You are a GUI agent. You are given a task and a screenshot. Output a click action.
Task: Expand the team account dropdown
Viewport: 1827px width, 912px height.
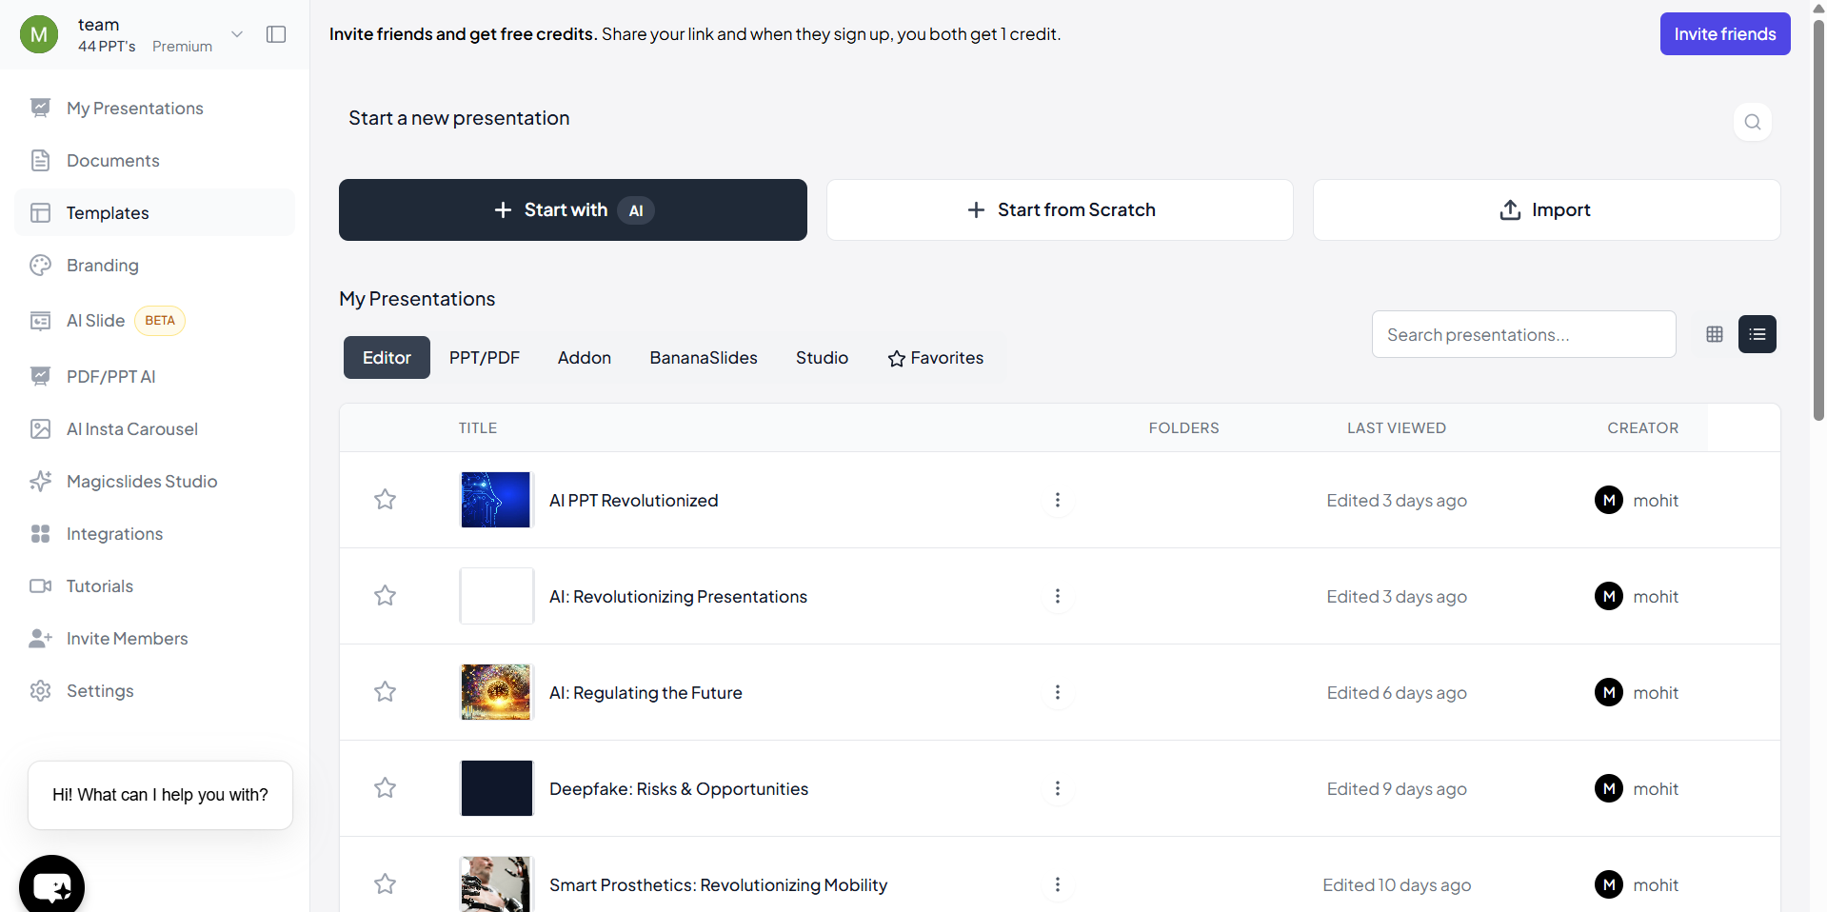tap(237, 34)
